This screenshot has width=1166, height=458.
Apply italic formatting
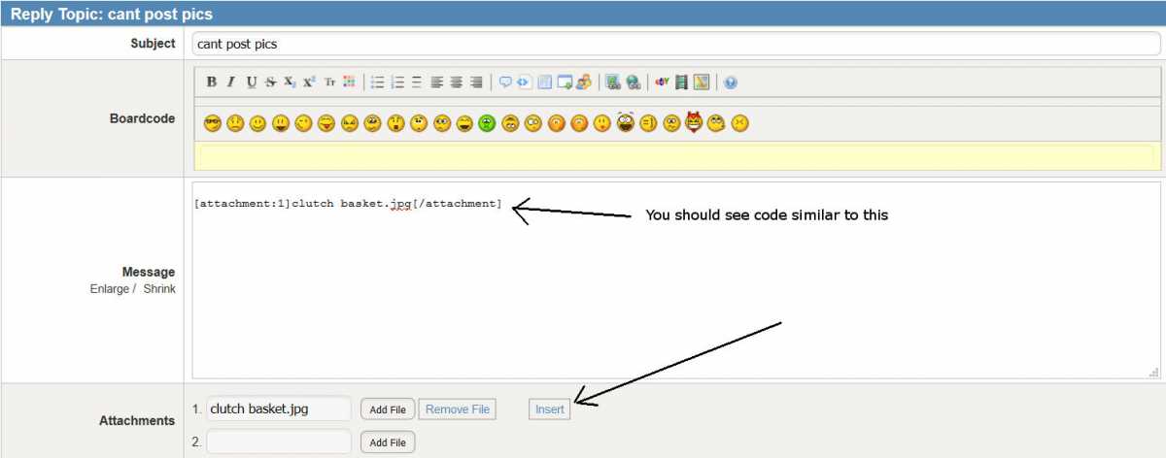point(231,82)
